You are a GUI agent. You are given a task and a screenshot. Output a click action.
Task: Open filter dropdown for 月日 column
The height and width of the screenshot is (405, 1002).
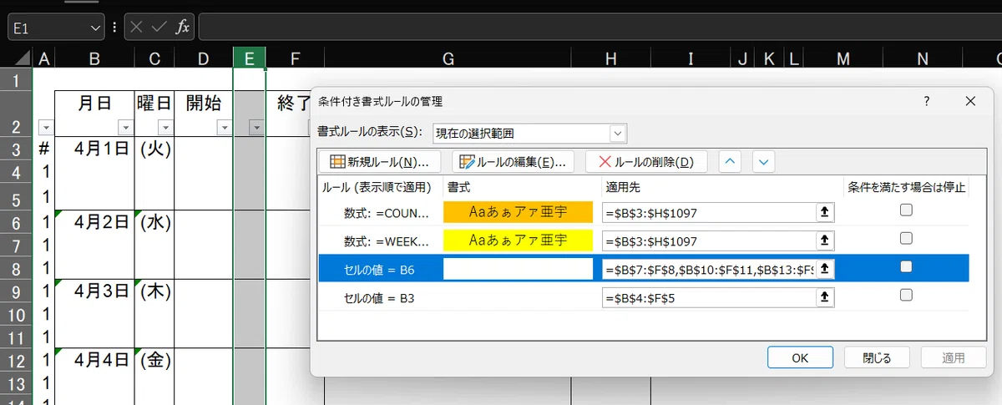[x=125, y=128]
